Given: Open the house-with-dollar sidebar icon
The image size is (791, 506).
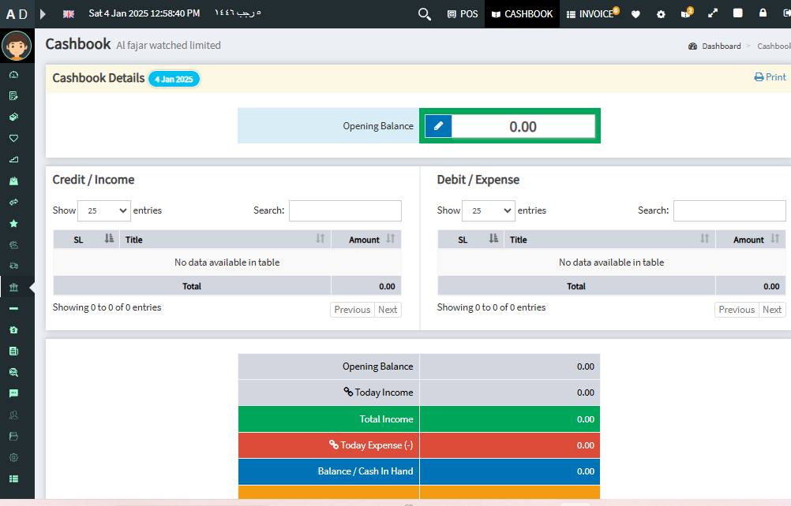Looking at the screenshot, I should (x=13, y=329).
